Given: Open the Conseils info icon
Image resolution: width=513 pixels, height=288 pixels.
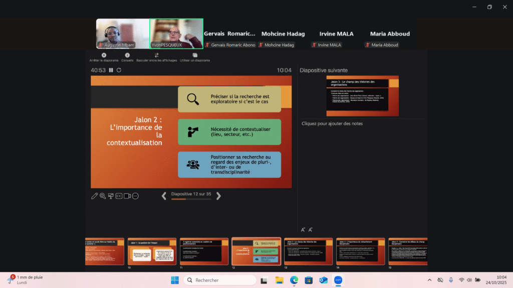Looking at the screenshot, I should point(127,55).
